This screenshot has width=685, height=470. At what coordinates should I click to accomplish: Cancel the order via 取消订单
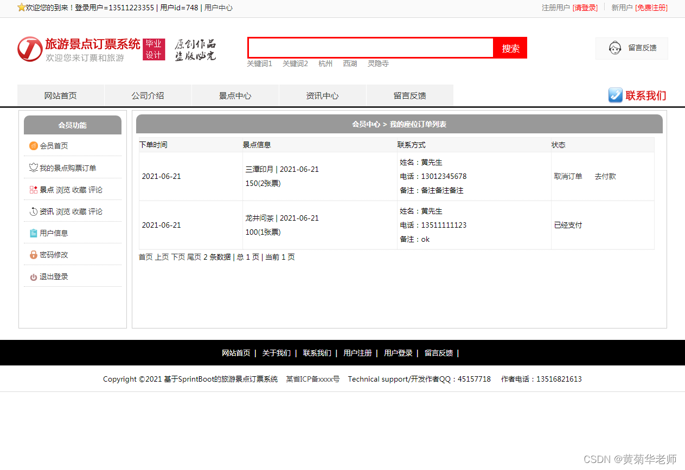568,176
